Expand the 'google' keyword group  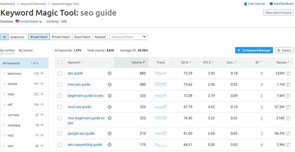pos(4,84)
